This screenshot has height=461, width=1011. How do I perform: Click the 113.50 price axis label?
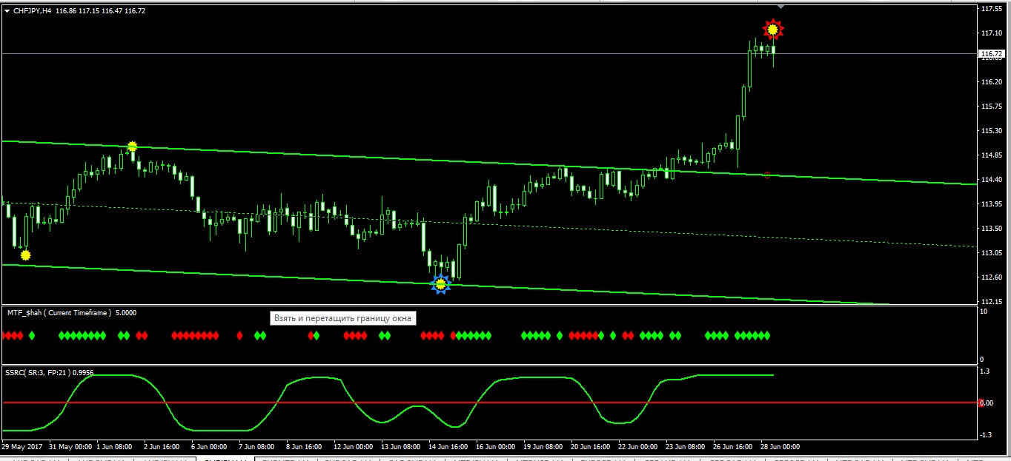point(992,229)
